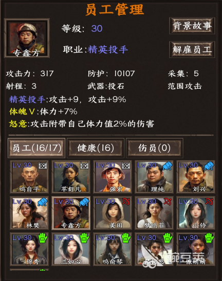Click red bow icon on 美田

point(126,202)
